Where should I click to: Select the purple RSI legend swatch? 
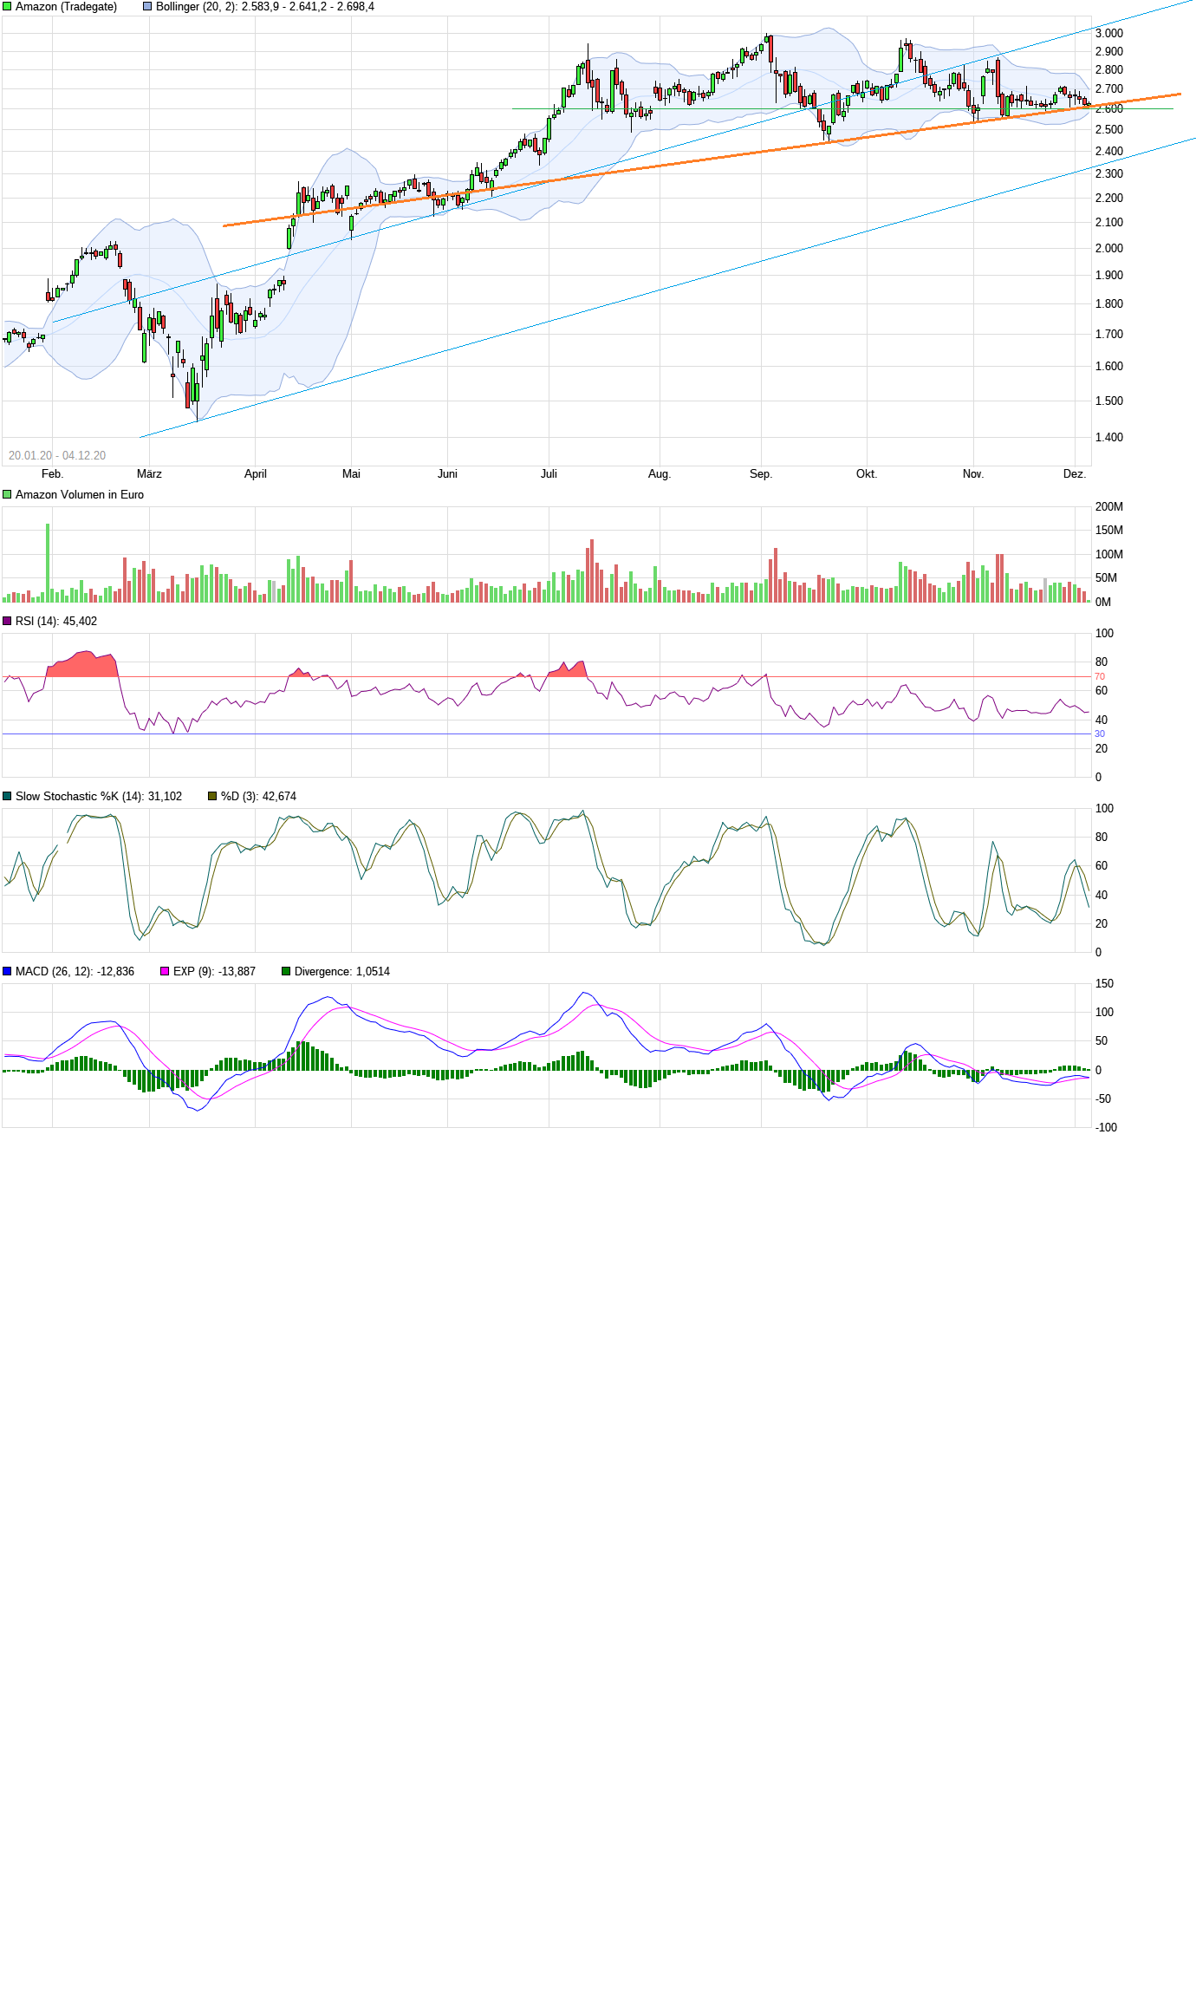[7, 622]
